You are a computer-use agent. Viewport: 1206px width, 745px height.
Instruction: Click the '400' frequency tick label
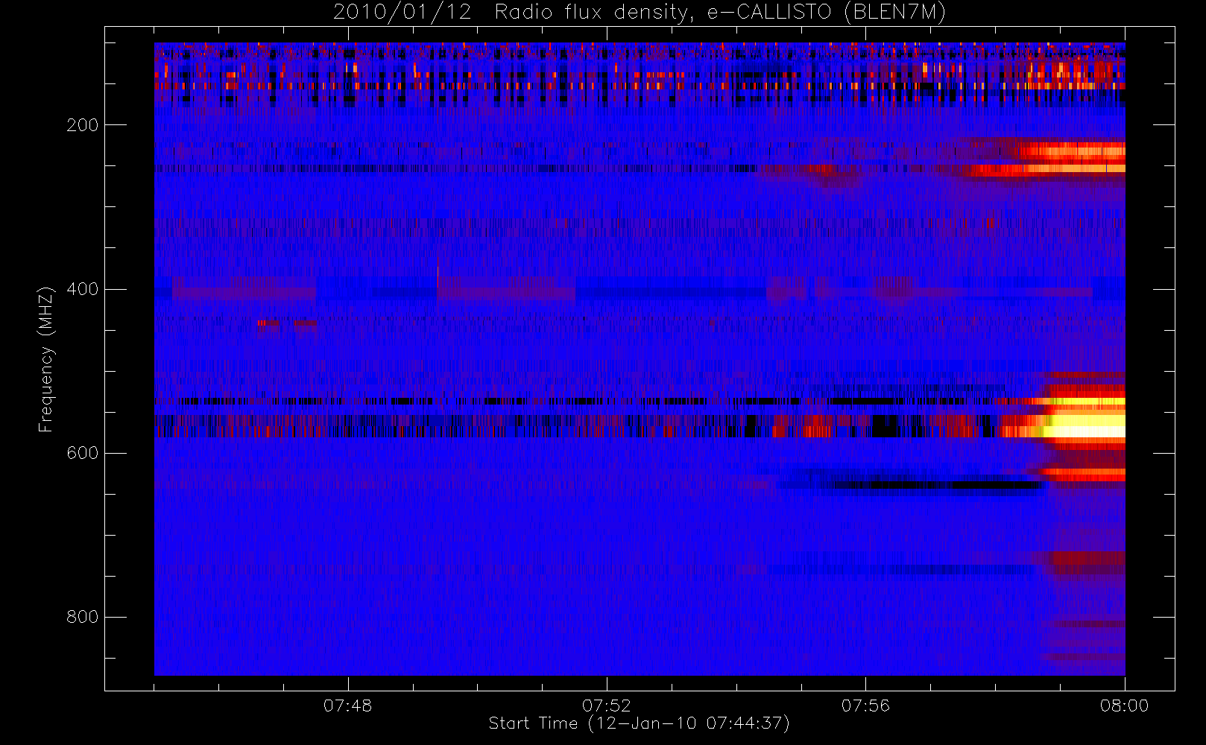coord(83,289)
